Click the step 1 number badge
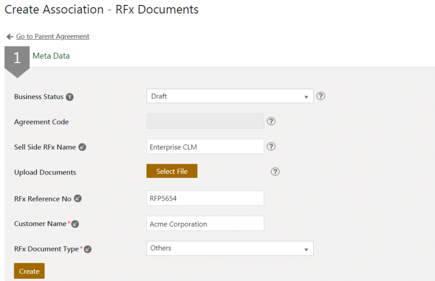The height and width of the screenshot is (281, 435). tap(17, 58)
